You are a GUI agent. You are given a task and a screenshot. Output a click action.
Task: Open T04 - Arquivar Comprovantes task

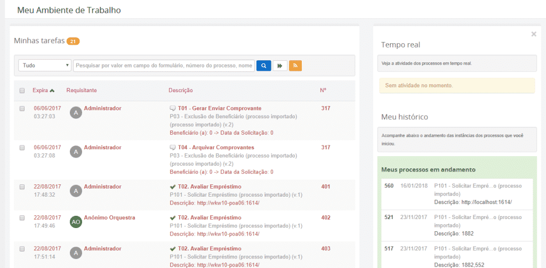pyautogui.click(x=216, y=147)
